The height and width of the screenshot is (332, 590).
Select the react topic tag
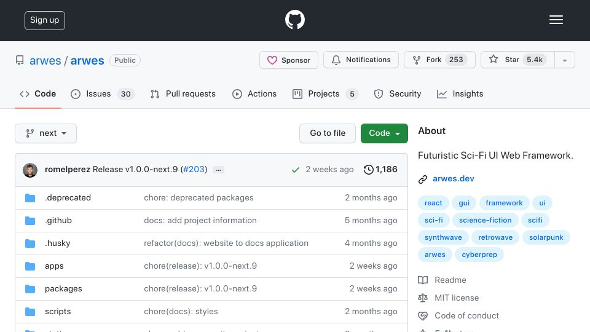click(433, 203)
